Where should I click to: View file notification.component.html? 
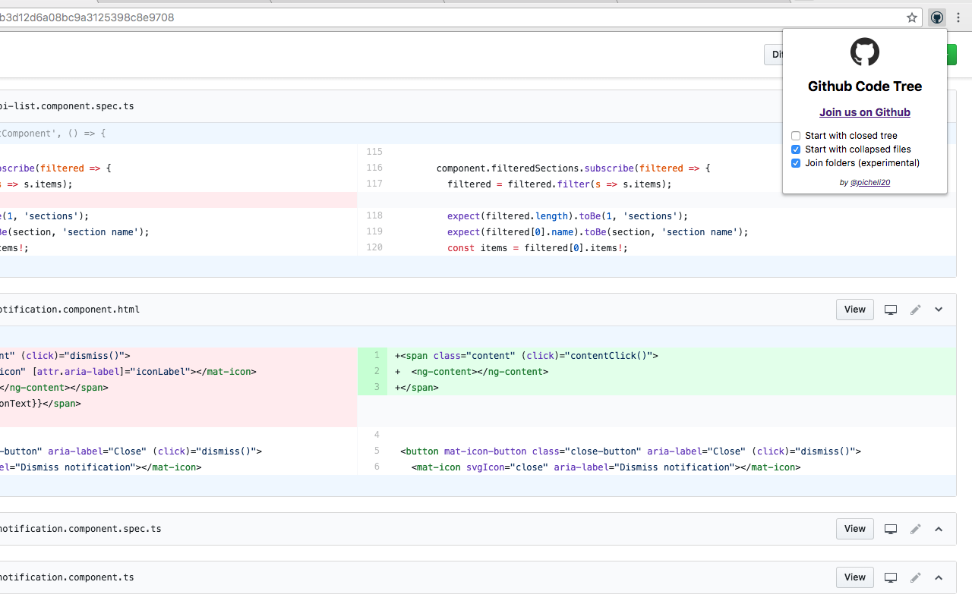tap(855, 310)
